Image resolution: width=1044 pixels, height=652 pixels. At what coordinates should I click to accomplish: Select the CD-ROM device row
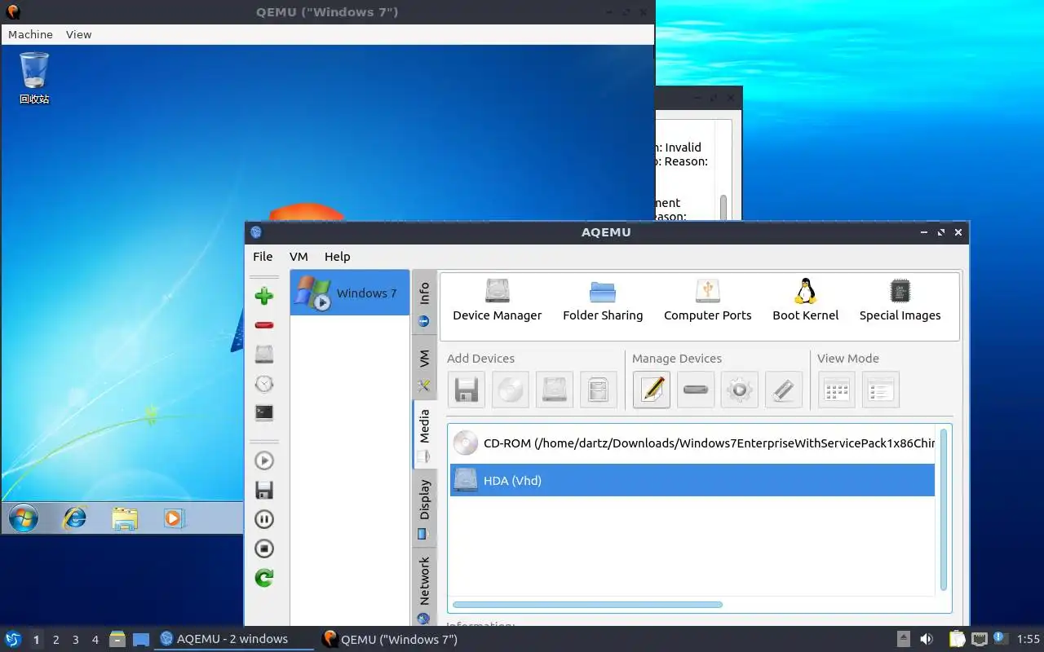[692, 443]
